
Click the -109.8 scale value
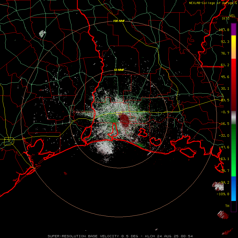click(223, 194)
